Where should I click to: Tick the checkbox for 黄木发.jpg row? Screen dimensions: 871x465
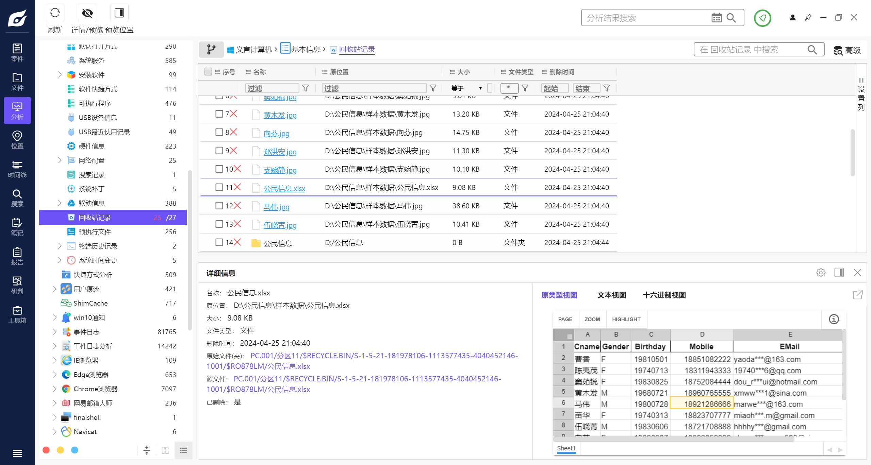(x=219, y=114)
